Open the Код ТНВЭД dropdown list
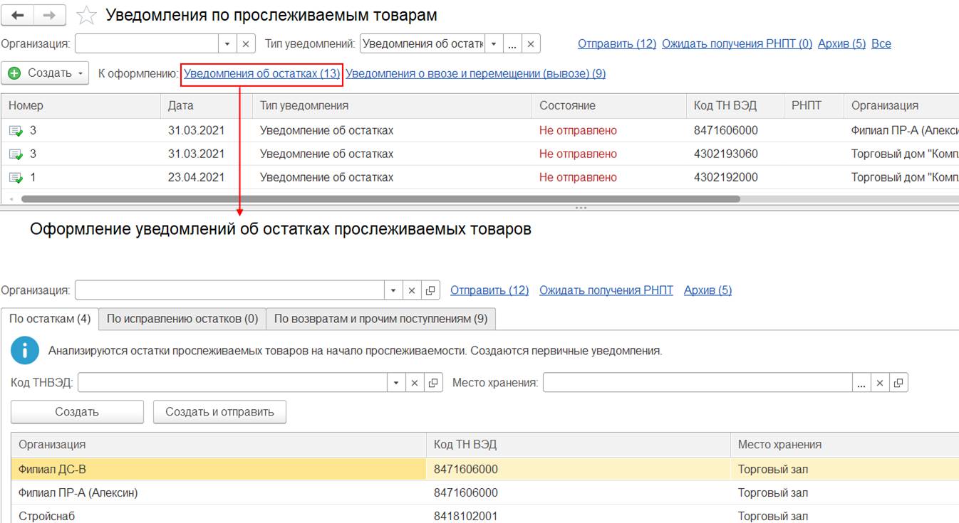The image size is (959, 523). click(396, 383)
